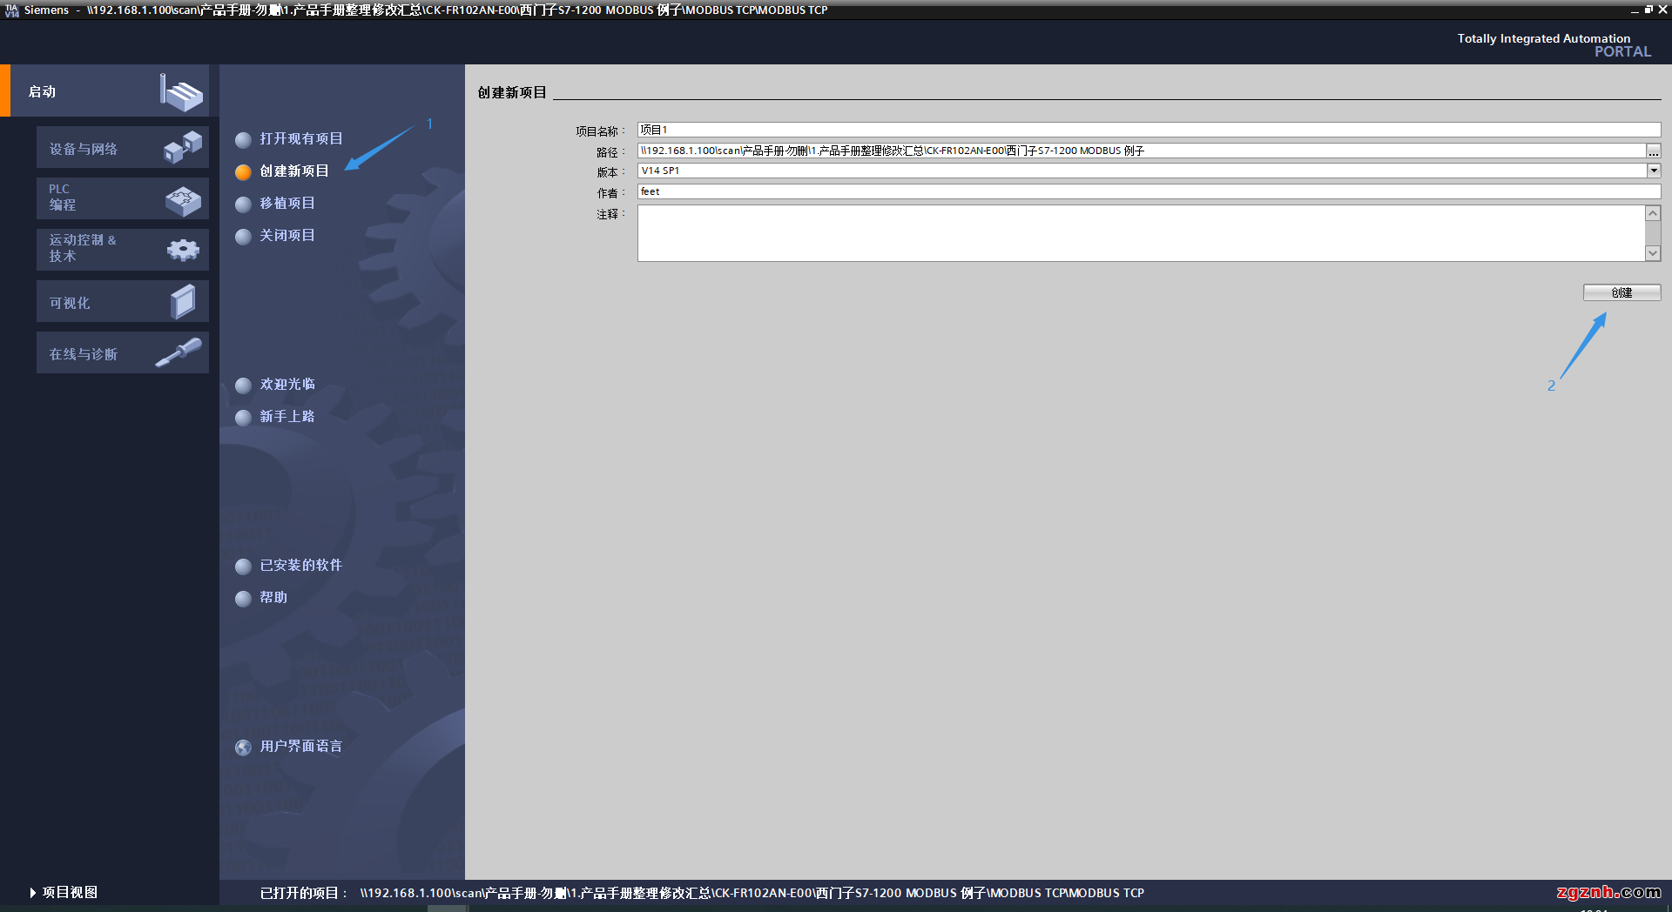Click the 注释 comment box scroll-down arrow
Image resolution: width=1672 pixels, height=912 pixels.
tap(1652, 253)
